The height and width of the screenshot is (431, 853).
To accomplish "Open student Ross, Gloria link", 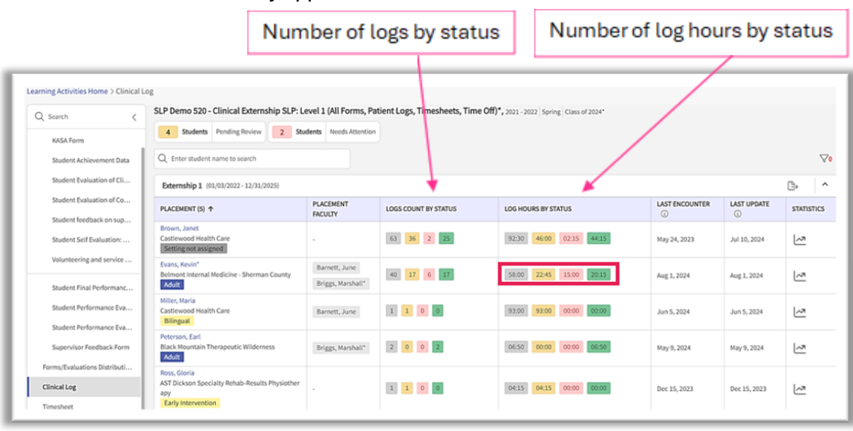I will pyautogui.click(x=178, y=373).
